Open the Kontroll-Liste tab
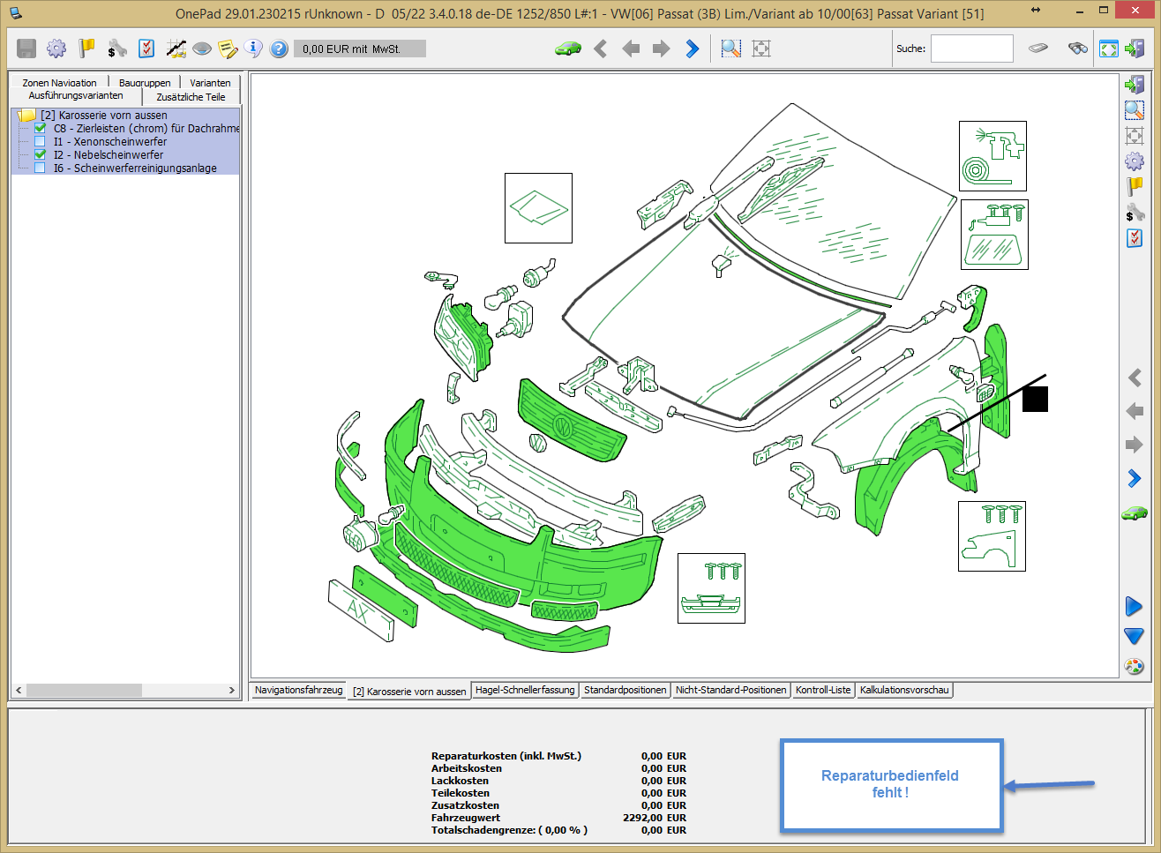This screenshot has height=853, width=1161. pos(823,690)
